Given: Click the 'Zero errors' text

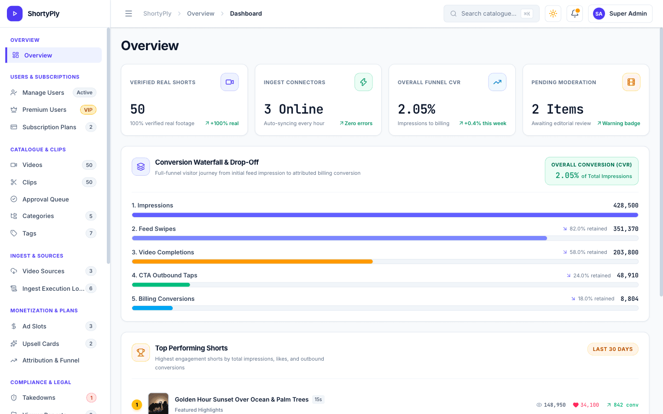Looking at the screenshot, I should coord(359,123).
